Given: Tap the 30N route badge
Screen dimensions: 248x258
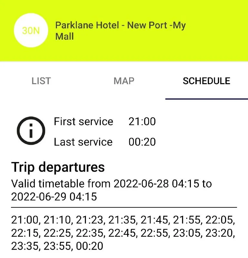Looking at the screenshot, I should click(31, 31).
